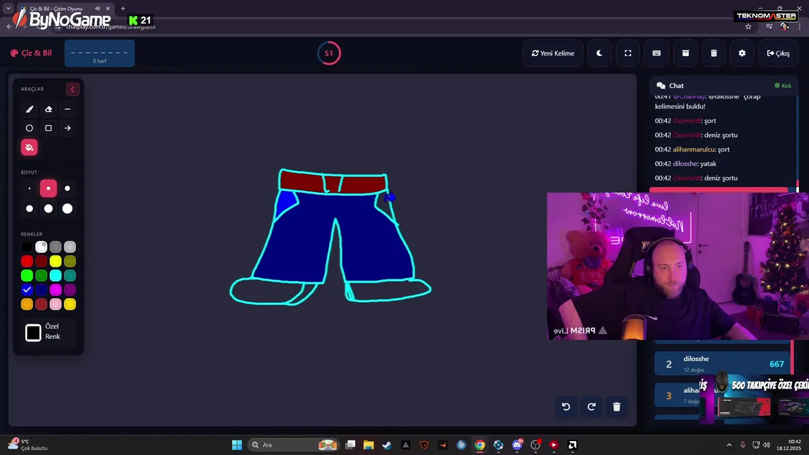Pick the yellow color swatch

pyautogui.click(x=56, y=261)
